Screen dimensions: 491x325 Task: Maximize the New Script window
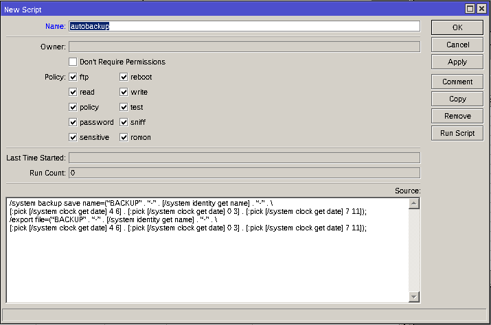pos(470,8)
